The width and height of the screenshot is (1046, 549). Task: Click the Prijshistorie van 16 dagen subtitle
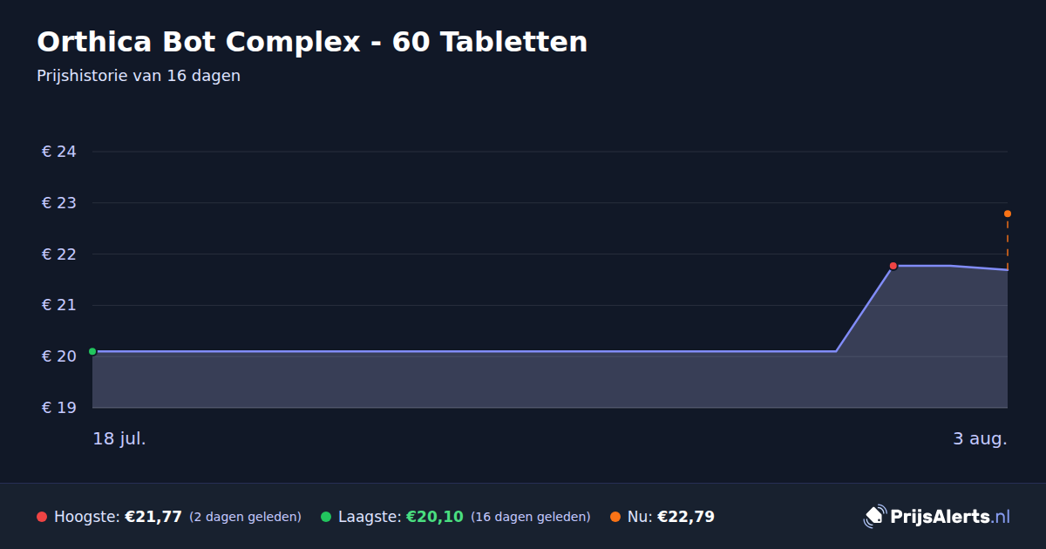point(139,76)
